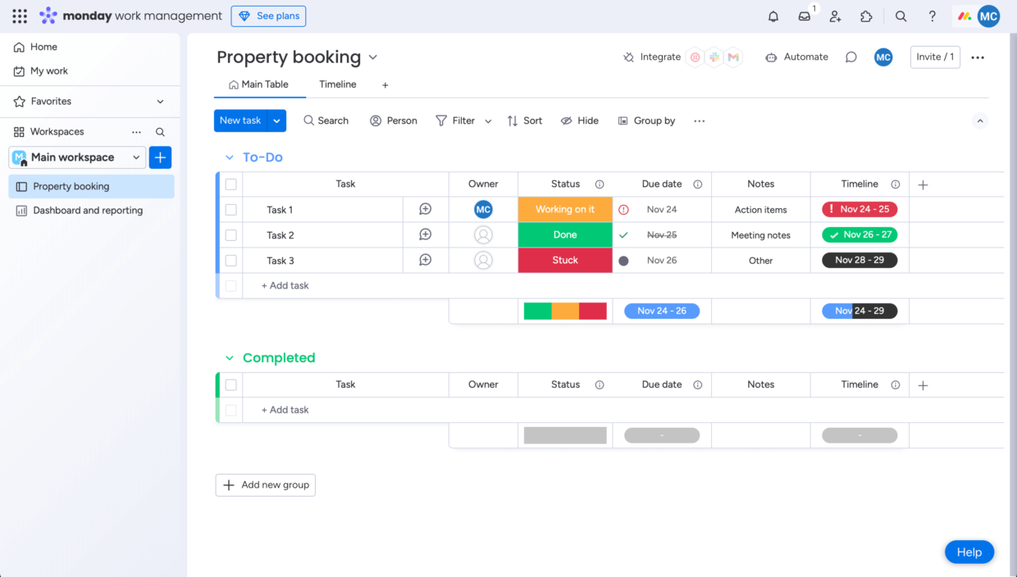
Task: Select the checkbox next to Task 1
Action: click(230, 209)
